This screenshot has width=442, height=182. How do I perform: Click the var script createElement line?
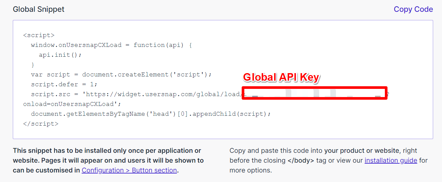point(122,74)
